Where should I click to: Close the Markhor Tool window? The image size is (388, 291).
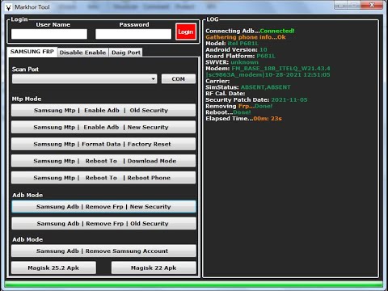coord(372,5)
